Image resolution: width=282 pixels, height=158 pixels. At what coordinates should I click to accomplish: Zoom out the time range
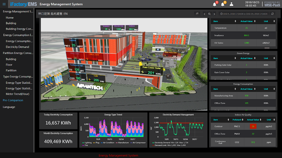209,14
